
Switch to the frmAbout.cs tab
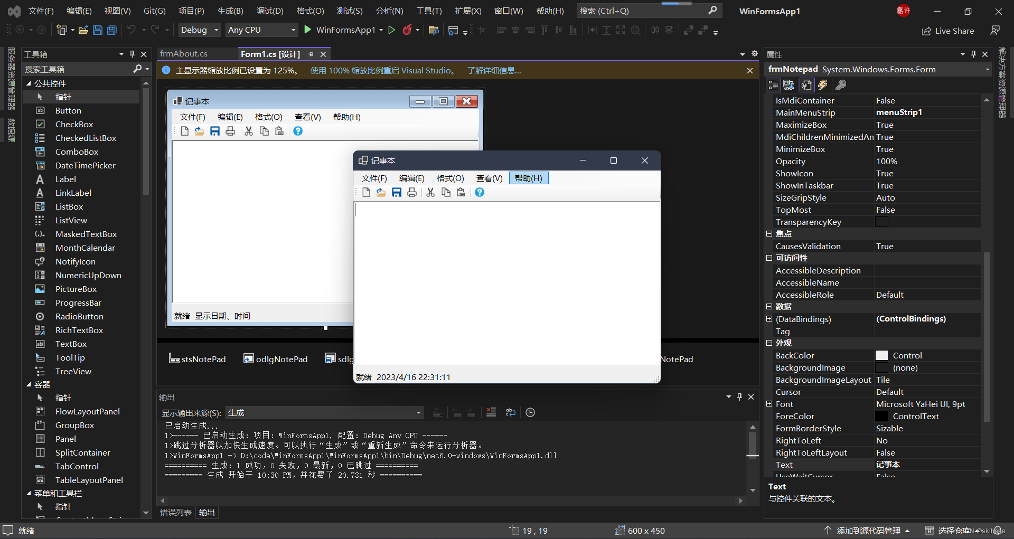click(x=184, y=54)
